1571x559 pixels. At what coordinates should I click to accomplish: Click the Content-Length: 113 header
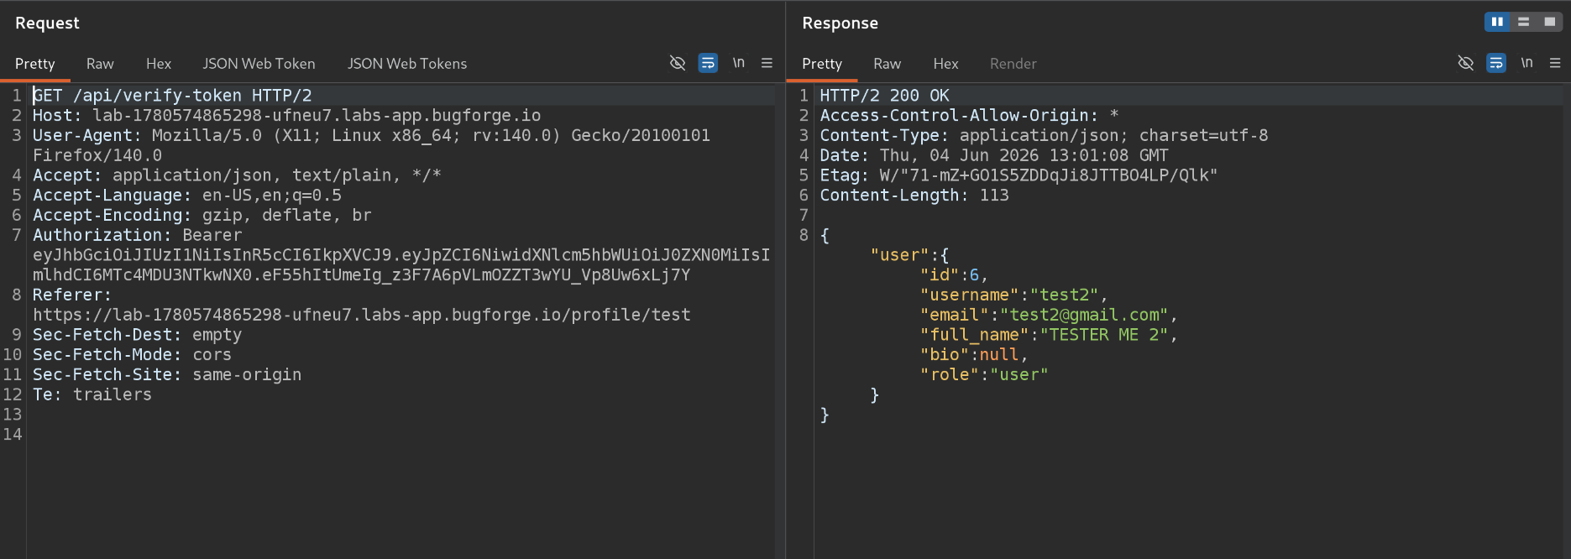click(914, 196)
